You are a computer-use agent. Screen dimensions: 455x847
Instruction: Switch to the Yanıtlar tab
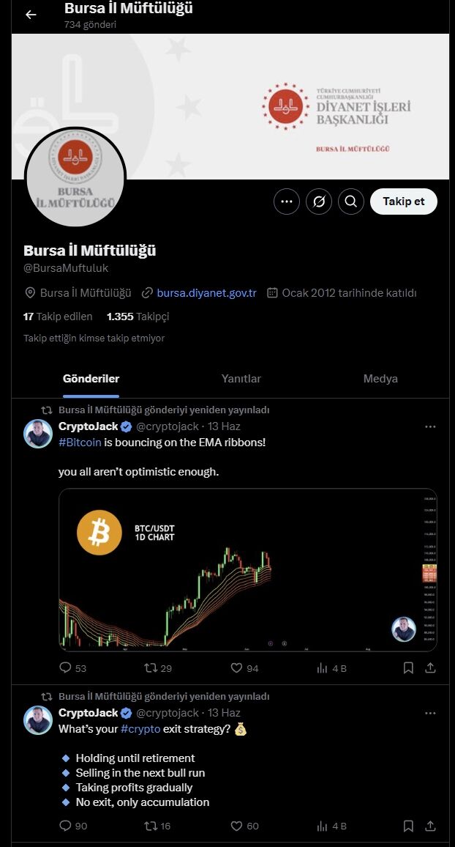241,379
